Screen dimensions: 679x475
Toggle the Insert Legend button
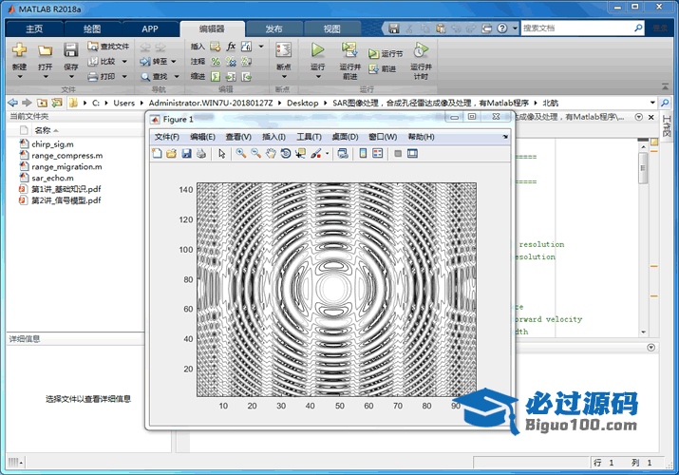point(377,153)
